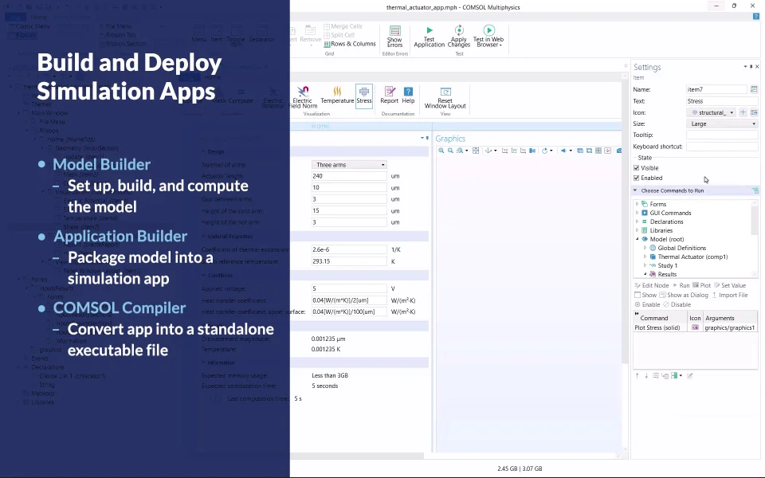Check the Show checkbox under commands
This screenshot has width=765, height=478.
click(x=637, y=295)
